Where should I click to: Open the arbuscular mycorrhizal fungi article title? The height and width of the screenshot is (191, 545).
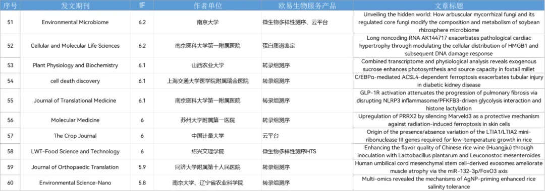pos(449,22)
